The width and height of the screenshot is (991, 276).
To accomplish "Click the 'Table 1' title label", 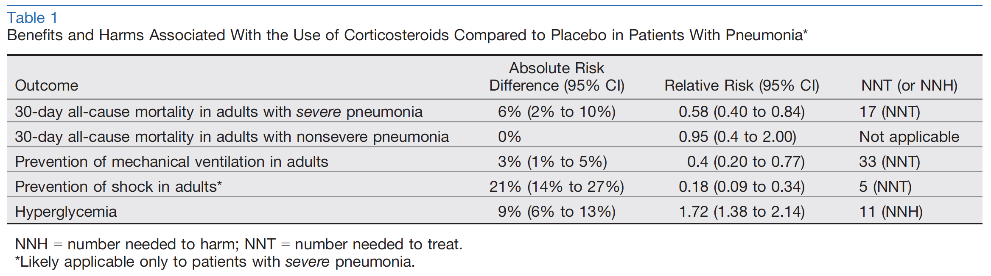I will [32, 18].
